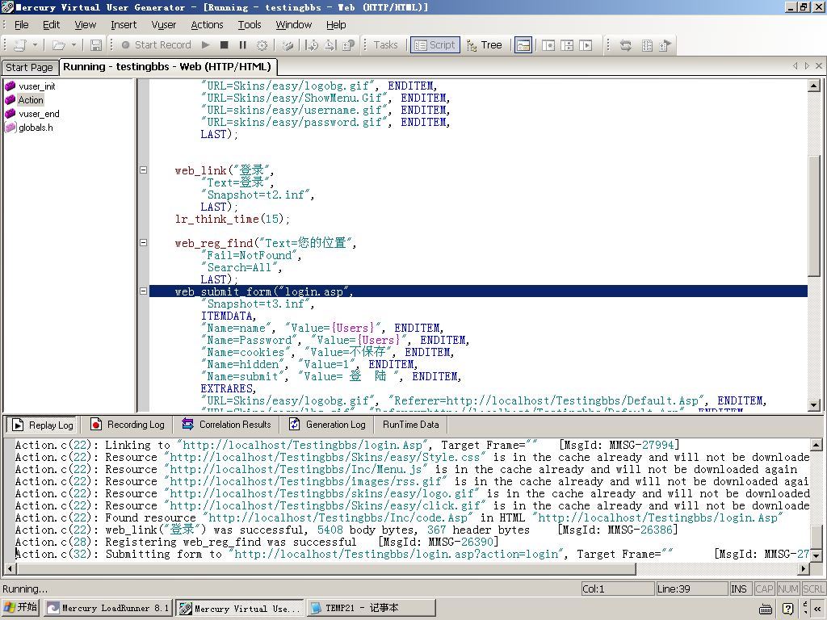Pause the running script replay

242,45
